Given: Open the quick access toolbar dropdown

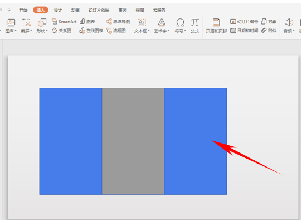Looking at the screenshot, I should point(9,10).
